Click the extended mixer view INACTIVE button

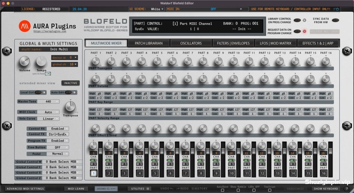(x=71, y=83)
